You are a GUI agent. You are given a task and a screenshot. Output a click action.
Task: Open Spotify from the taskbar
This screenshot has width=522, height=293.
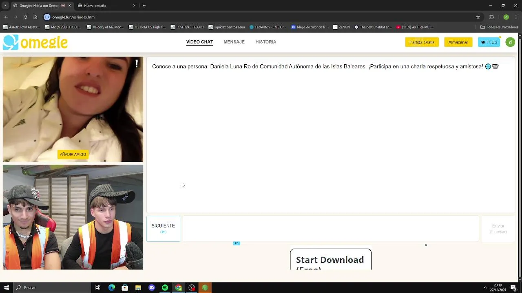pyautogui.click(x=165, y=288)
